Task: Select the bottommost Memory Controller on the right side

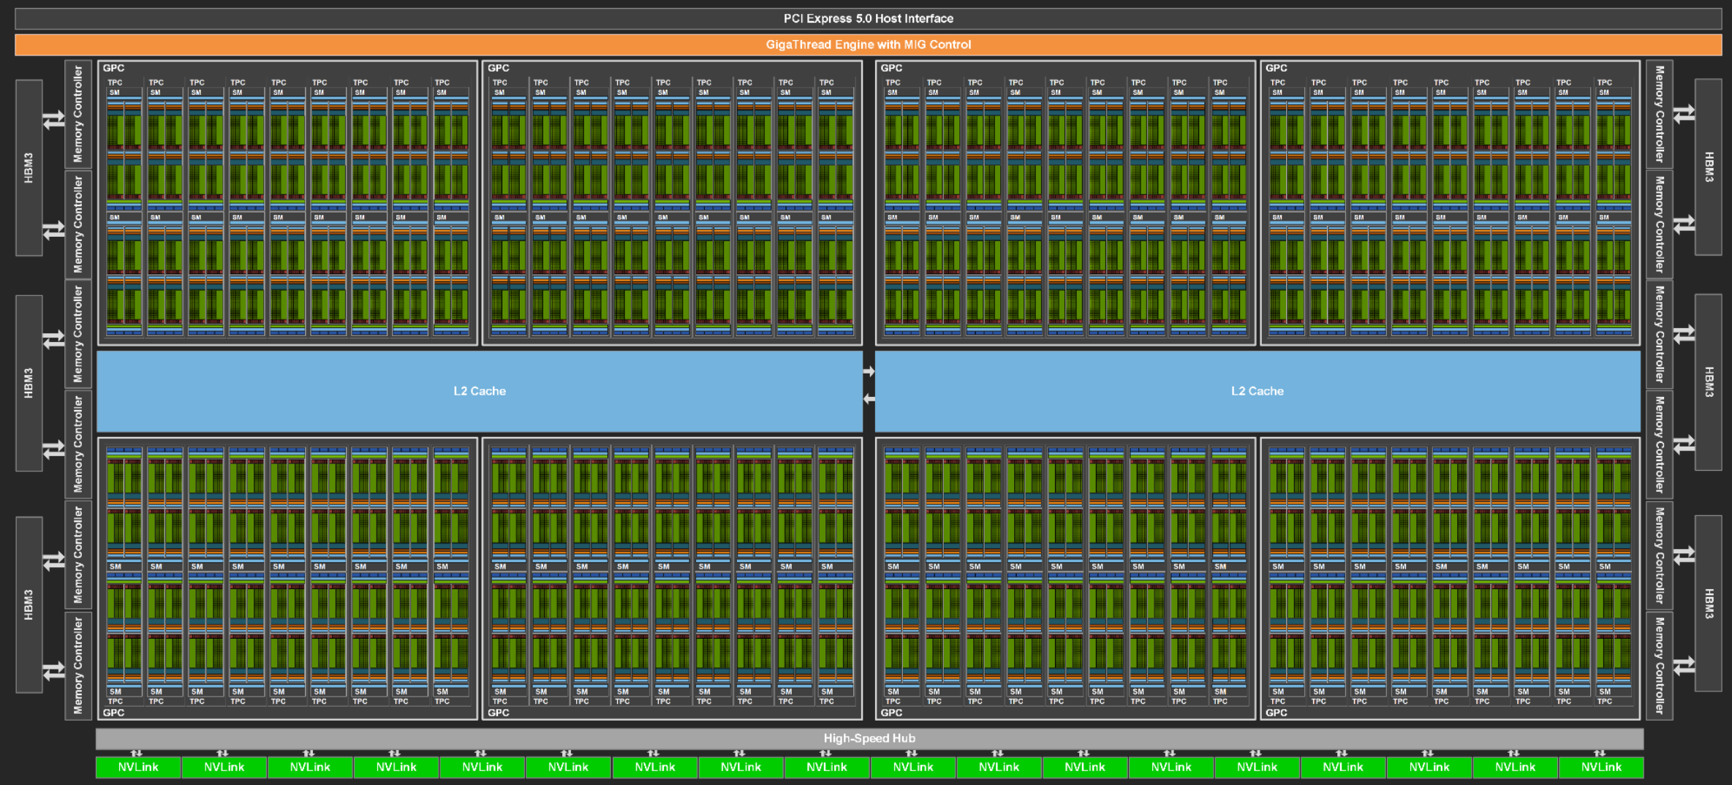Action: click(x=1659, y=666)
